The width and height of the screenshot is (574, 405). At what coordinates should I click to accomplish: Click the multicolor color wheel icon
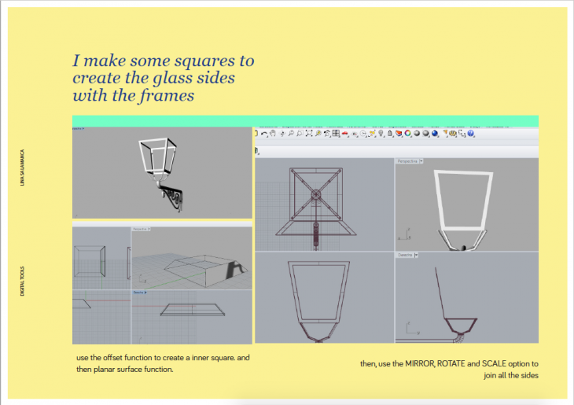(408, 134)
